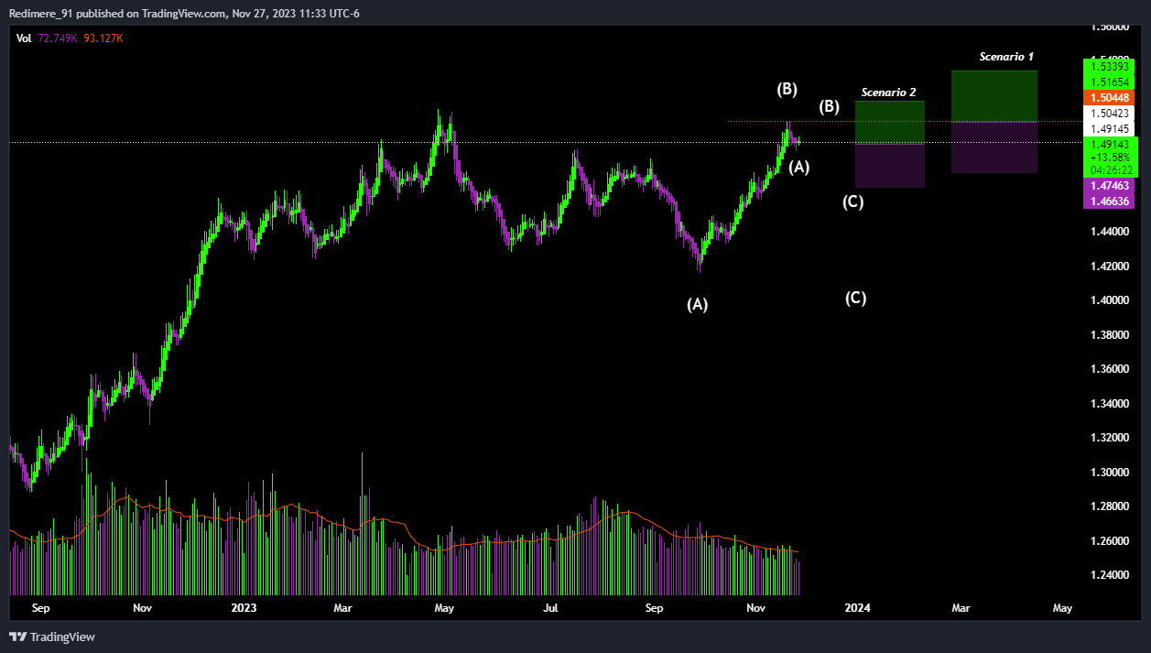Click the (B) label beside Scenario 2
The height and width of the screenshot is (653, 1151).
pyautogui.click(x=829, y=106)
